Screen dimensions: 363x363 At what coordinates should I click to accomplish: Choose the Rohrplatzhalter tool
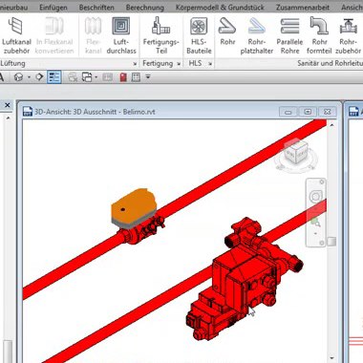257,35
